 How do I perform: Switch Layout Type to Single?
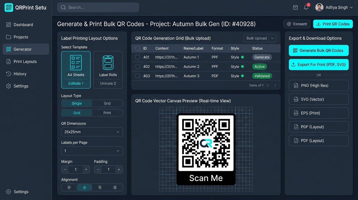pos(77,103)
